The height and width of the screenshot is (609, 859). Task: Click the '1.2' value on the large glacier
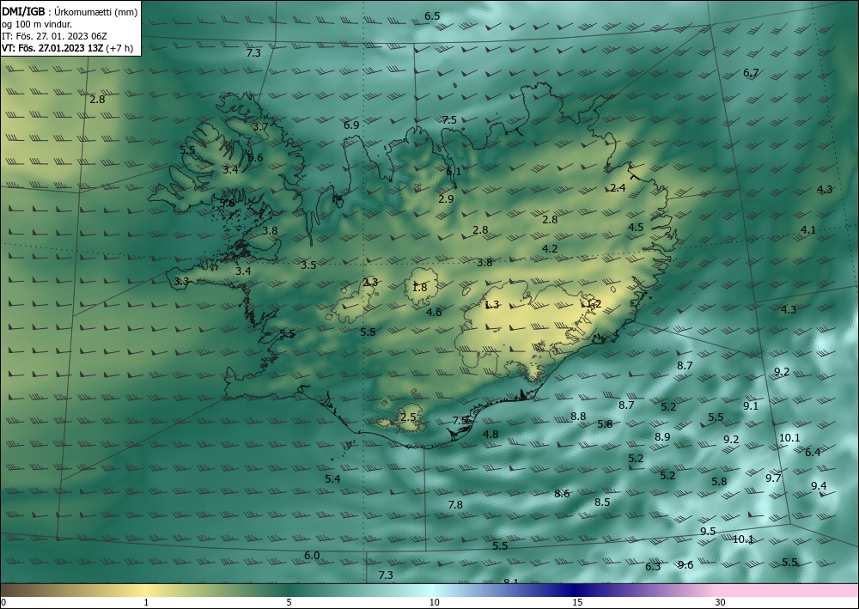point(594,303)
